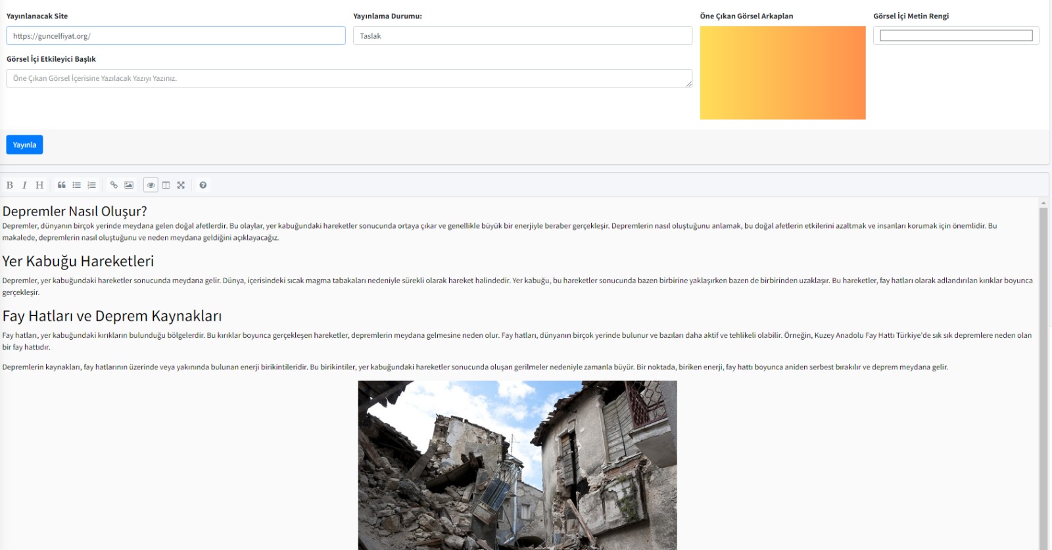Focus the Yayınlanacak Site URL field
The width and height of the screenshot is (1052, 550).
176,35
